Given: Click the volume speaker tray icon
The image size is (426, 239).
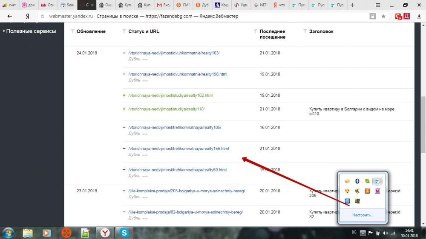Looking at the screenshot, I should [x=385, y=233].
